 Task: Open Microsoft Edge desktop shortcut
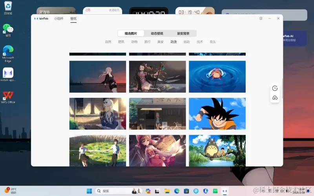8,54
